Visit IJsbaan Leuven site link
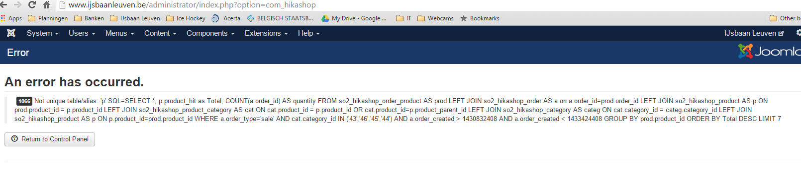Screen dimensions: 801x186 pos(754,33)
